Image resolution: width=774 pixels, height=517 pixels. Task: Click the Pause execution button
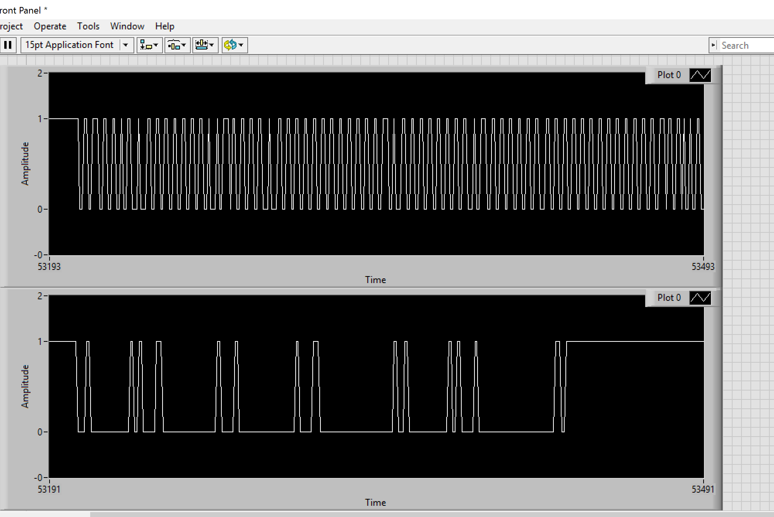8,45
